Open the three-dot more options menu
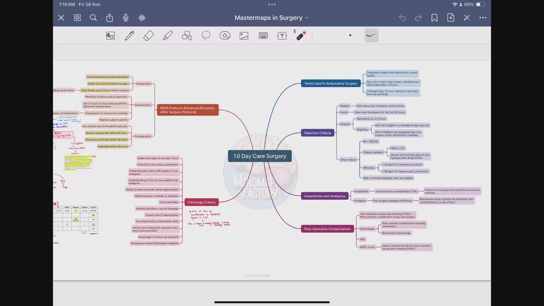 (x=483, y=18)
